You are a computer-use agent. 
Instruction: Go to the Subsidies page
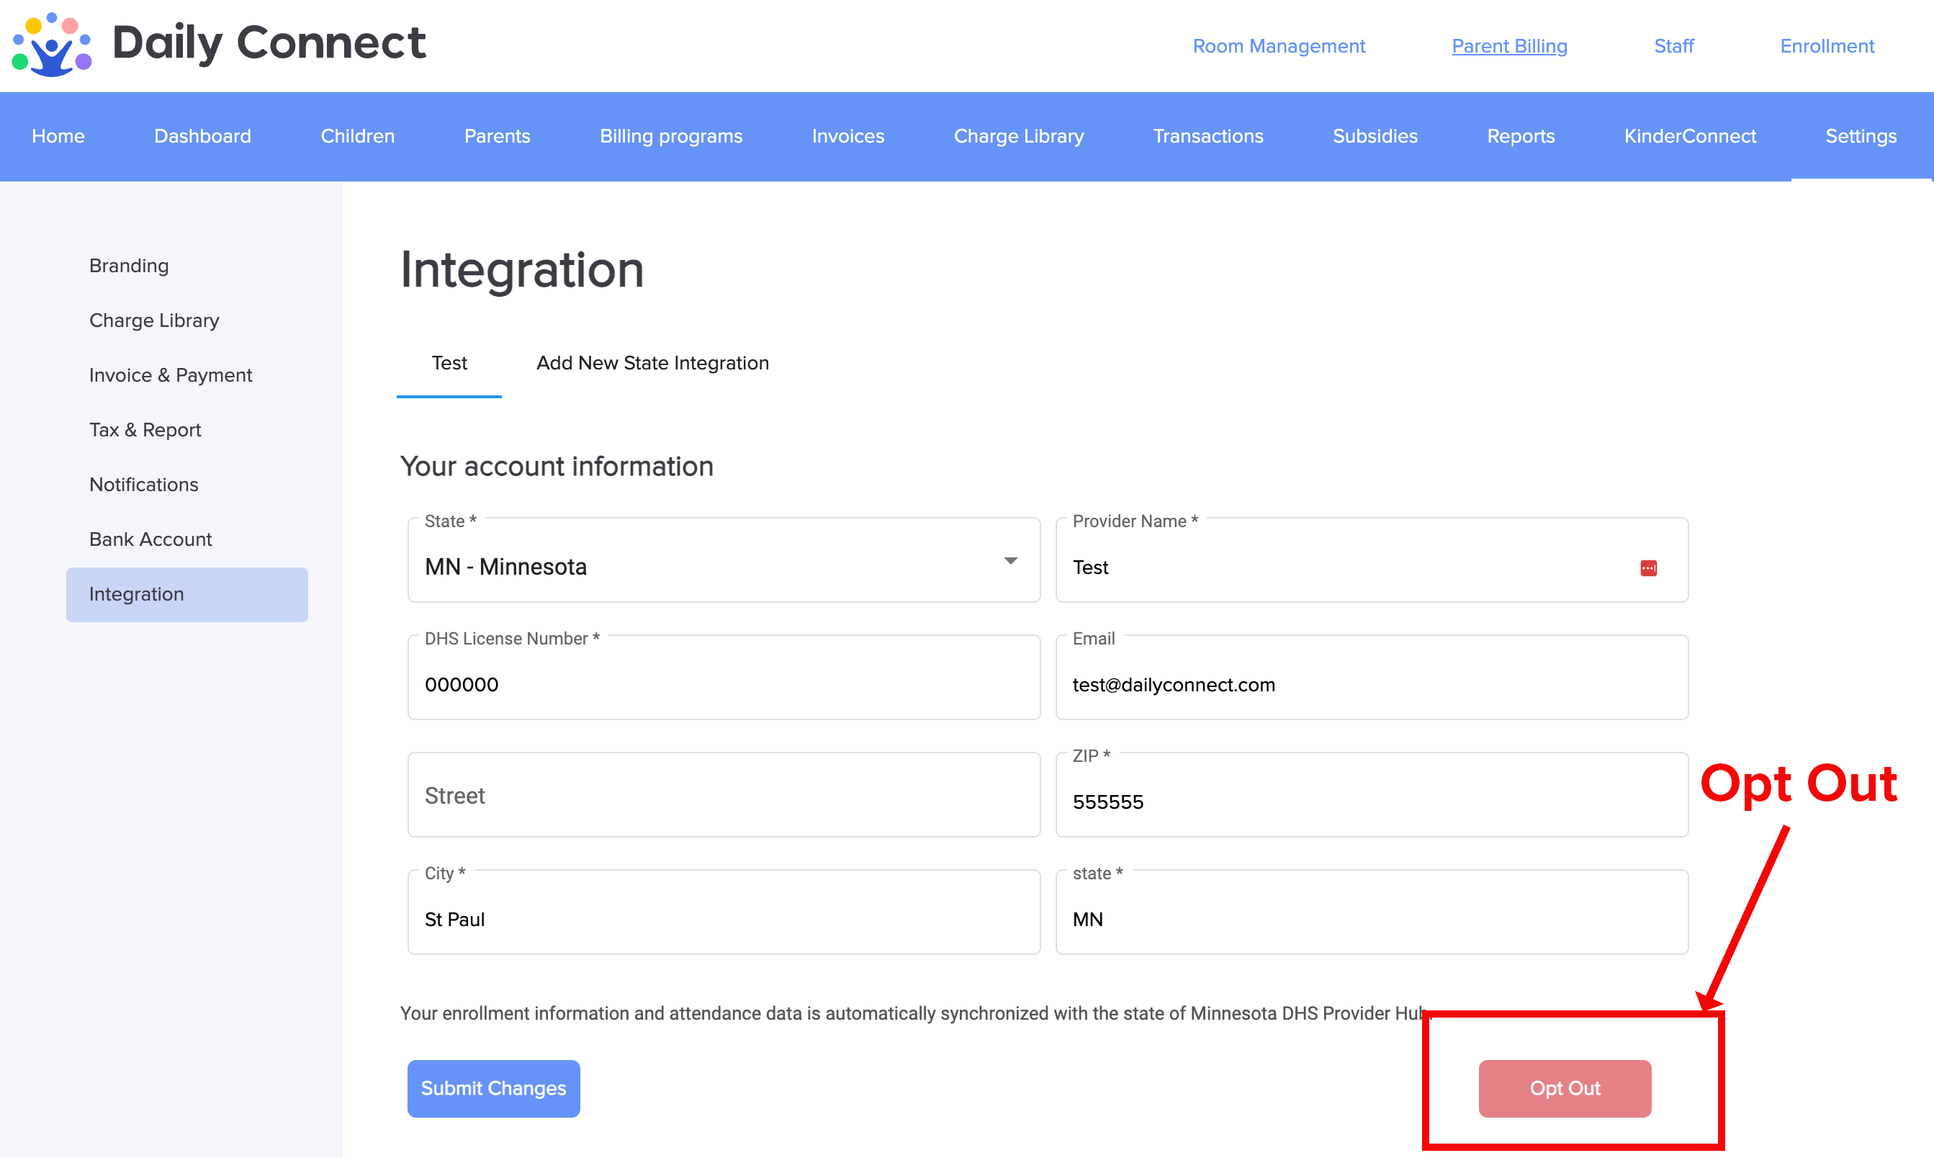point(1375,137)
